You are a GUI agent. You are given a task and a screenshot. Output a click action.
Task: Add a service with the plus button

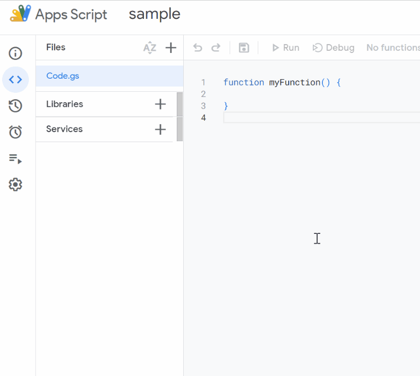click(160, 130)
